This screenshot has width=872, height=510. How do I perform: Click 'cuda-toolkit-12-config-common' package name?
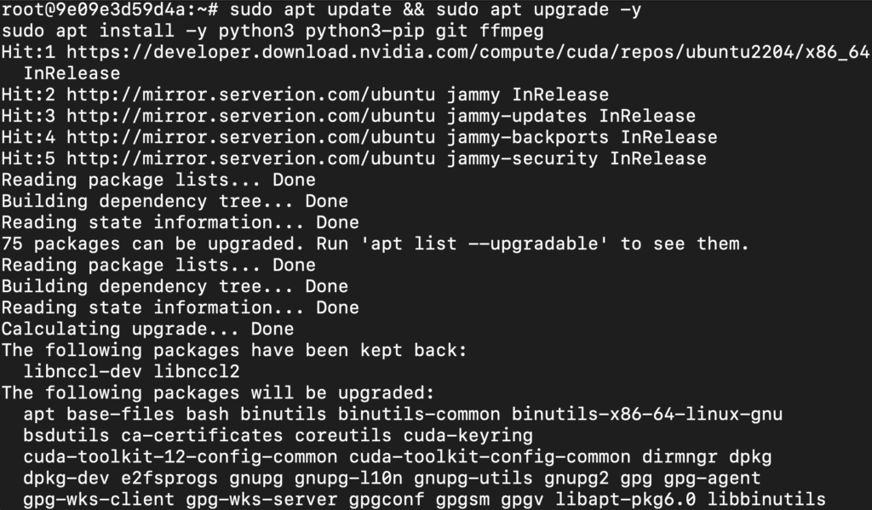tap(181, 456)
